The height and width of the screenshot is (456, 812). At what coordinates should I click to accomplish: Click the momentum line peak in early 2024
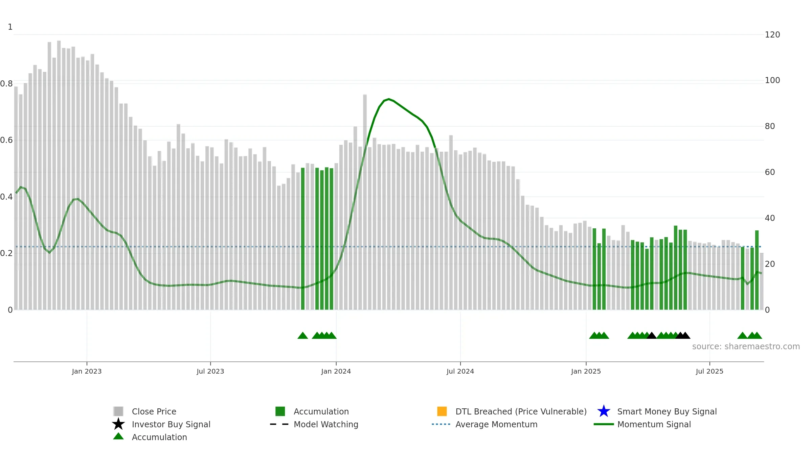pyautogui.click(x=389, y=99)
